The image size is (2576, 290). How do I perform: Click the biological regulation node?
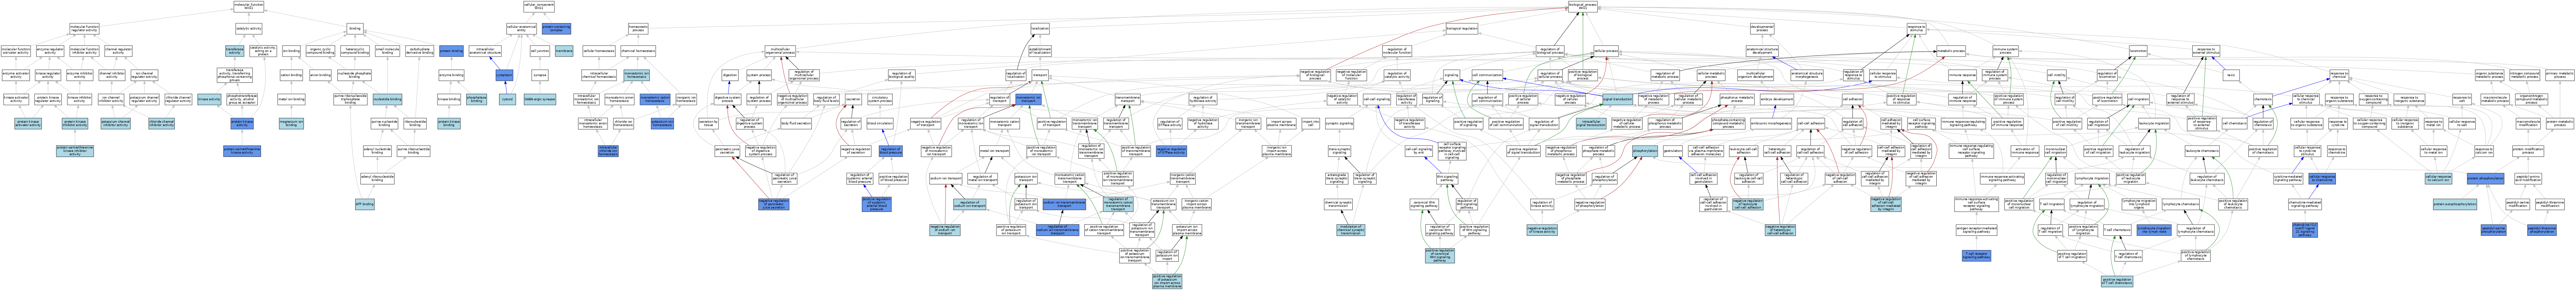pyautogui.click(x=1462, y=28)
